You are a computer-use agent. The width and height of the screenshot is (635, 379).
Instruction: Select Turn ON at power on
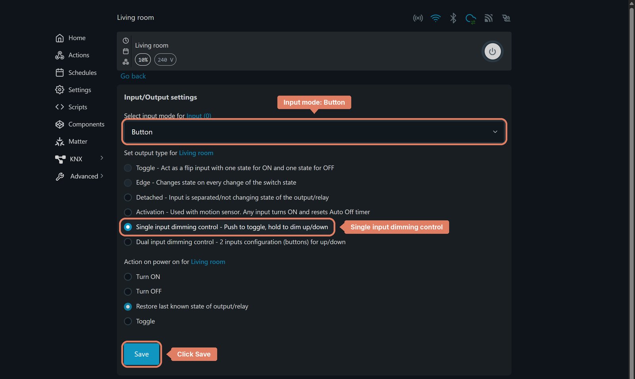(128, 277)
